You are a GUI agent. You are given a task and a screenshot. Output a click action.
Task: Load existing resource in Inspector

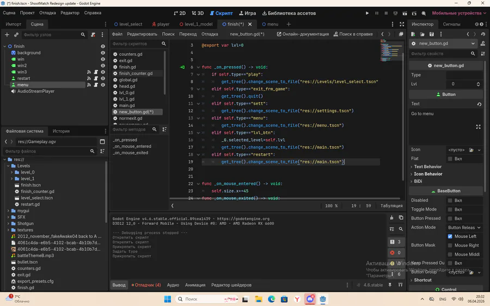click(422, 34)
